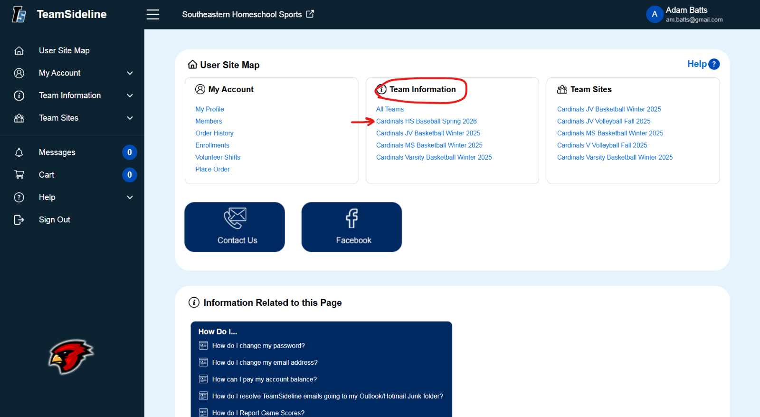Click the Sign Out icon

tap(19, 219)
